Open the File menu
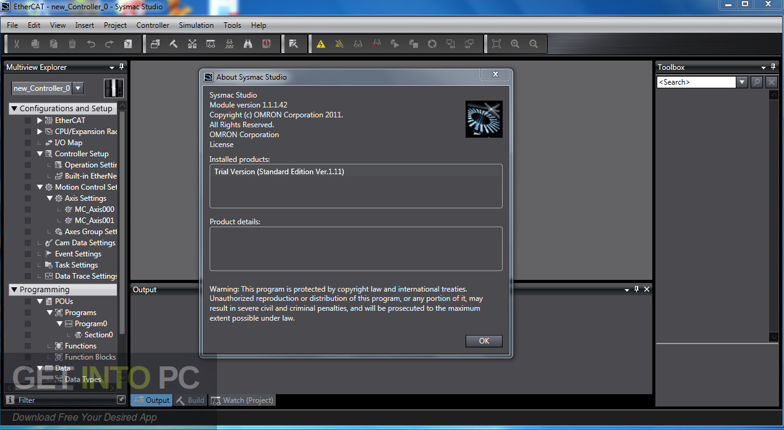This screenshot has height=430, width=784. (x=12, y=25)
